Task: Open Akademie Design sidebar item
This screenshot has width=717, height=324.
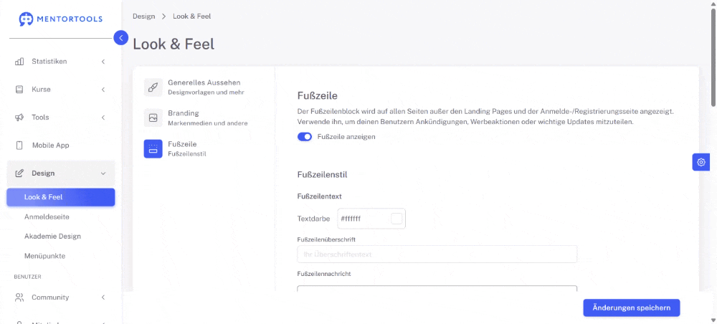Action: (x=52, y=237)
